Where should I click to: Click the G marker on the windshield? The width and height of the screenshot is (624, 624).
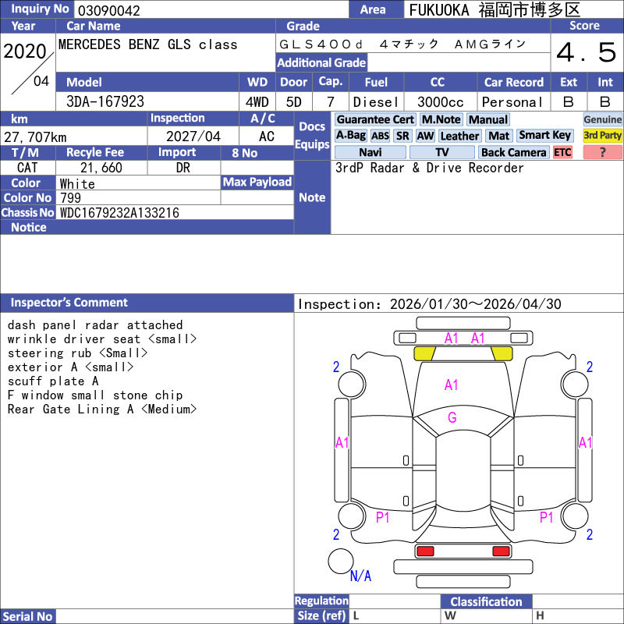tap(452, 418)
